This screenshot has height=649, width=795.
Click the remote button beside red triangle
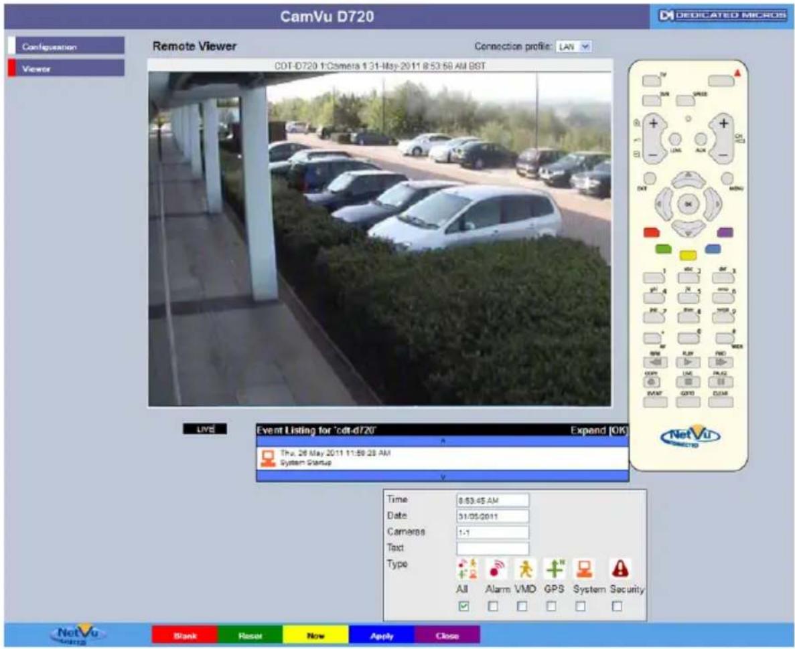(x=721, y=80)
